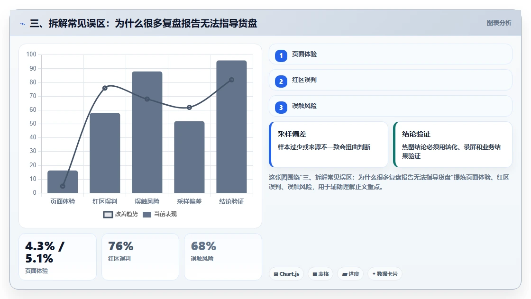Toggle the 改善趋势 legend swatch
The height and width of the screenshot is (299, 531).
point(108,214)
